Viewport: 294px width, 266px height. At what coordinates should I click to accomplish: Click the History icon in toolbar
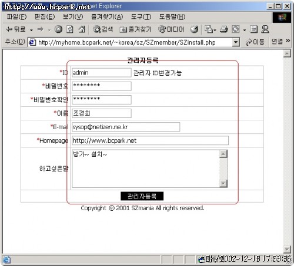click(194, 29)
